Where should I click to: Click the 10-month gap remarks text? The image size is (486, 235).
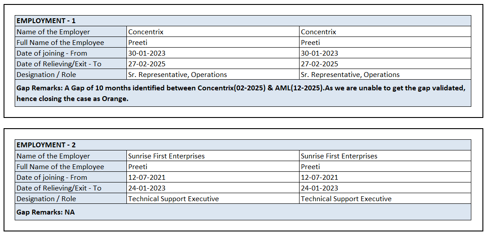pyautogui.click(x=240, y=93)
